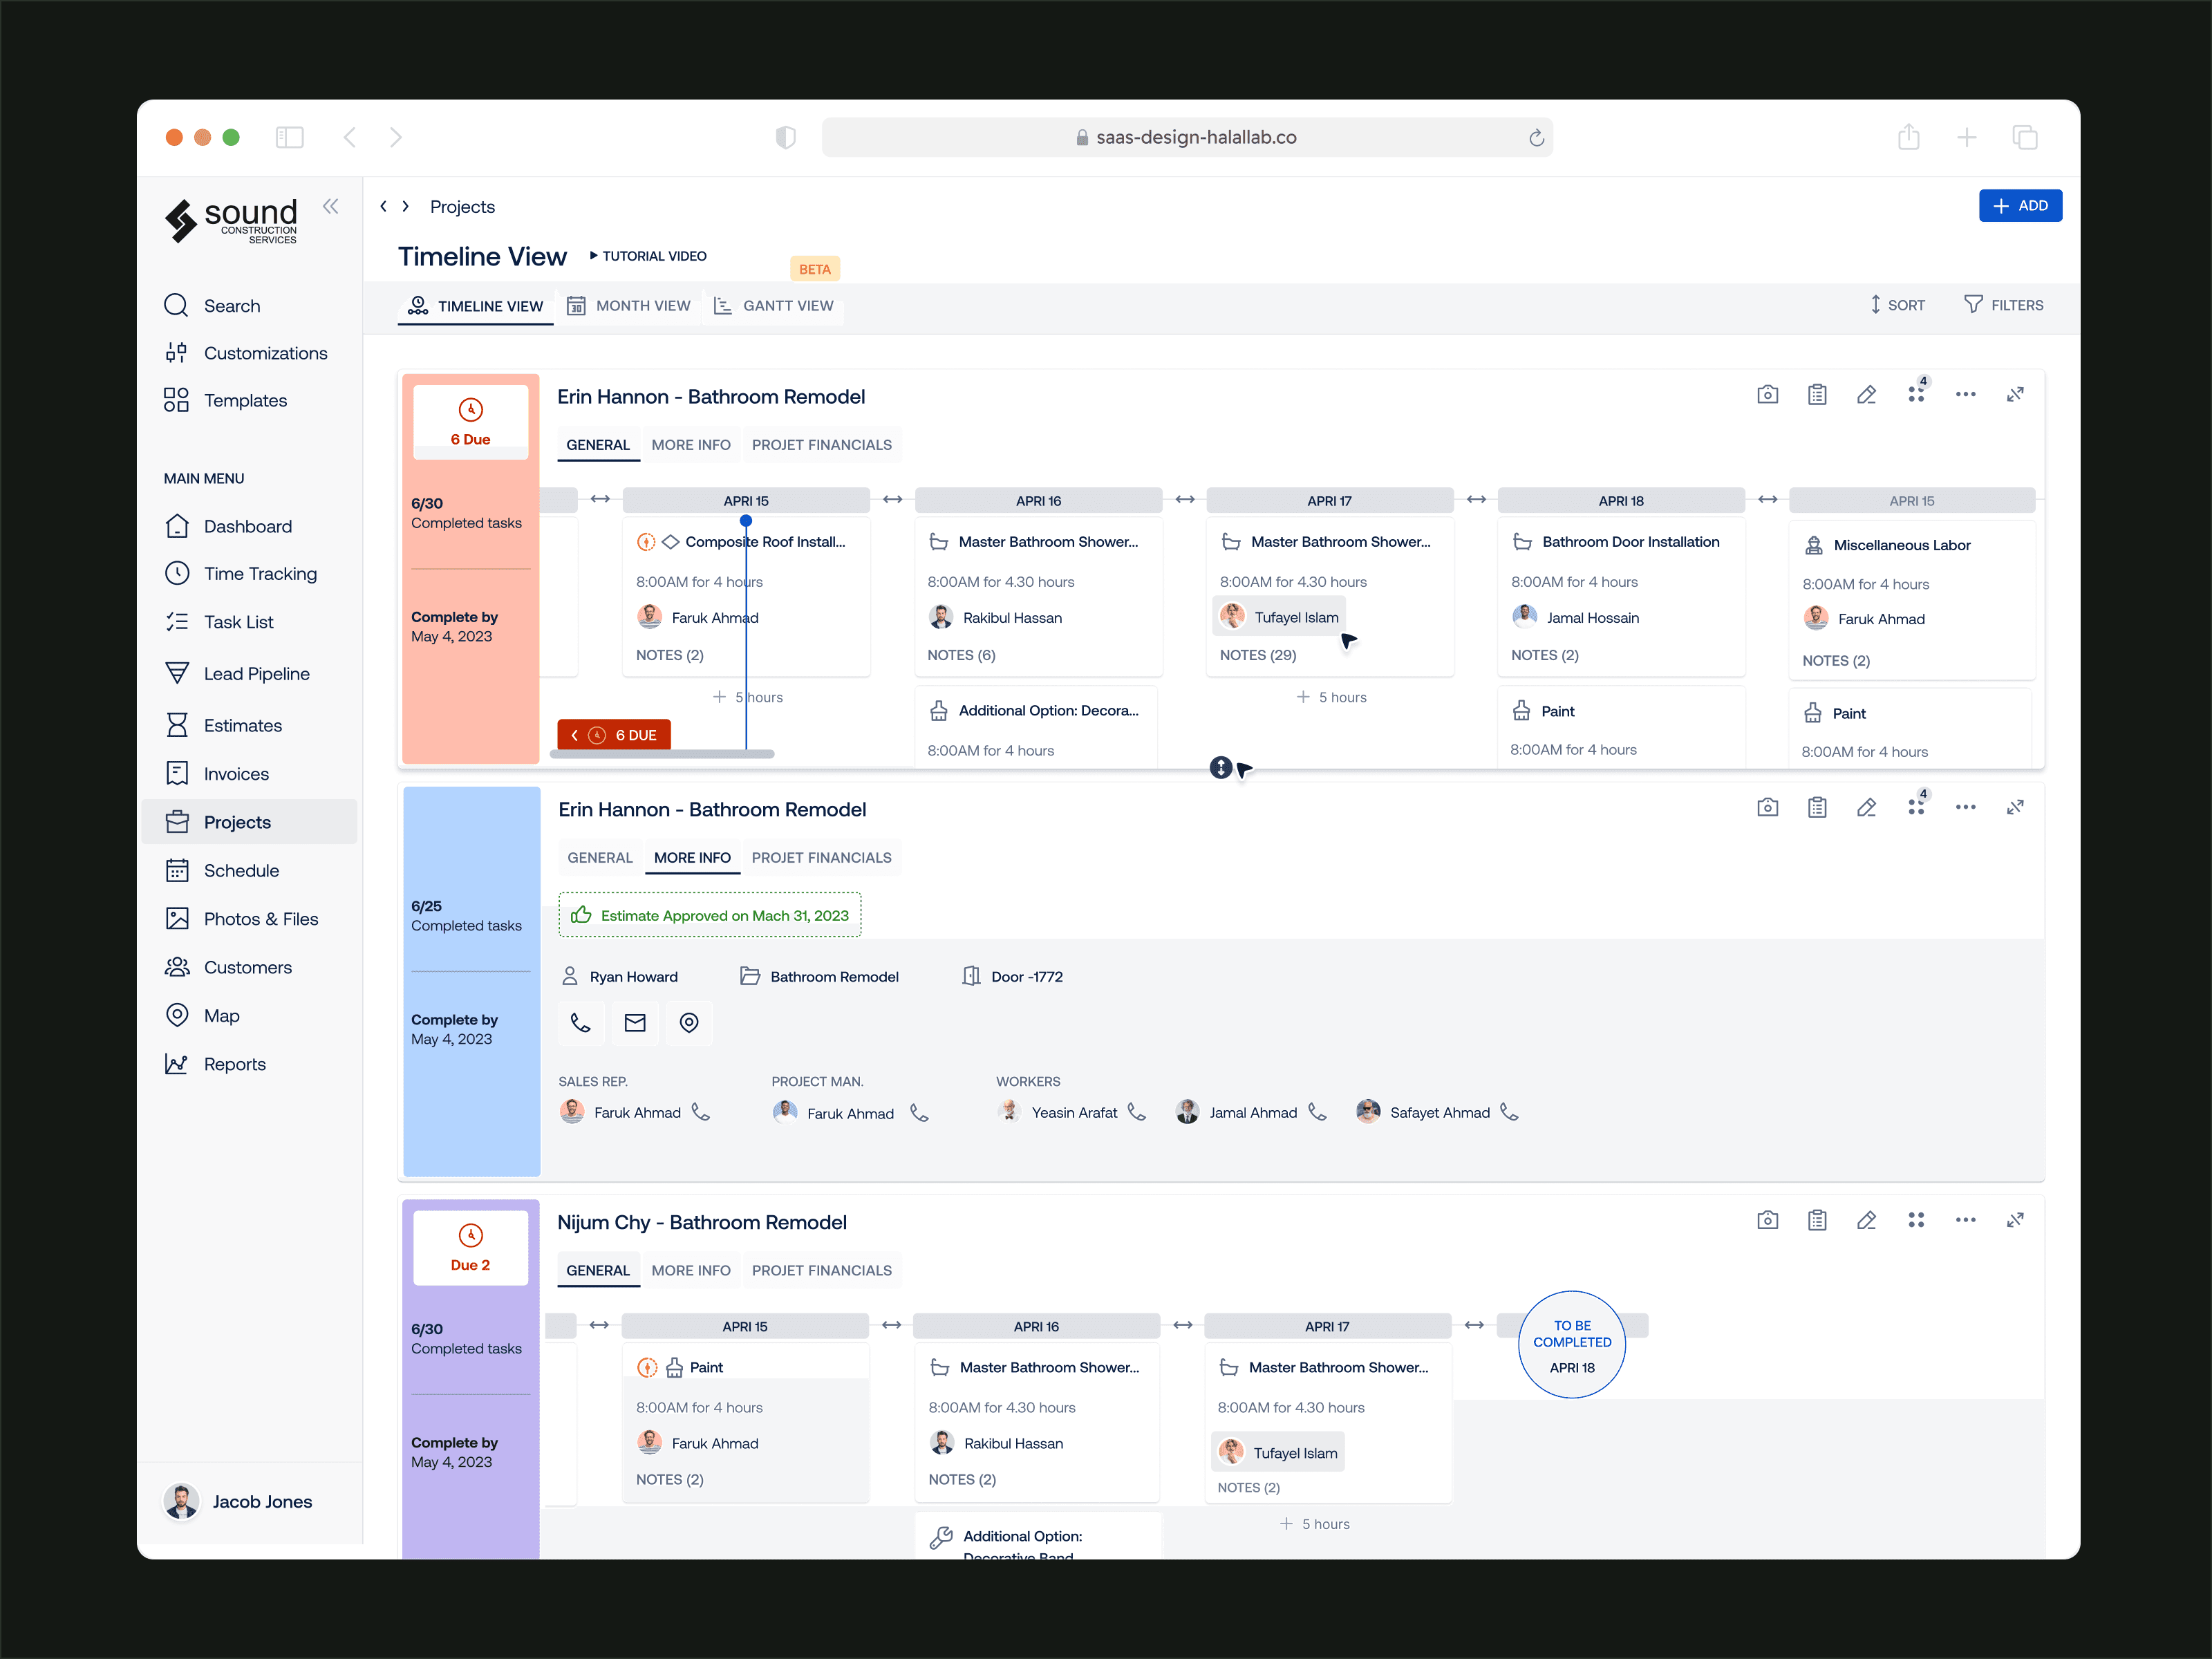Open three-dots menu on Nijum Chy project

coord(1965,1220)
